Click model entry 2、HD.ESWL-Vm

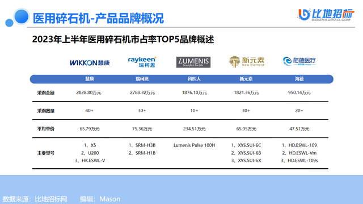299,153
